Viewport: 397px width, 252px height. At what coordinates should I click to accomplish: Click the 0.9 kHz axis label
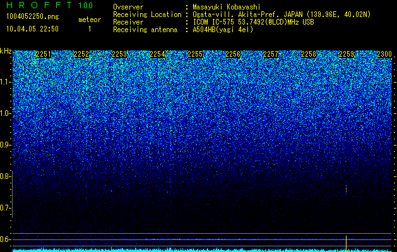[x=4, y=145]
